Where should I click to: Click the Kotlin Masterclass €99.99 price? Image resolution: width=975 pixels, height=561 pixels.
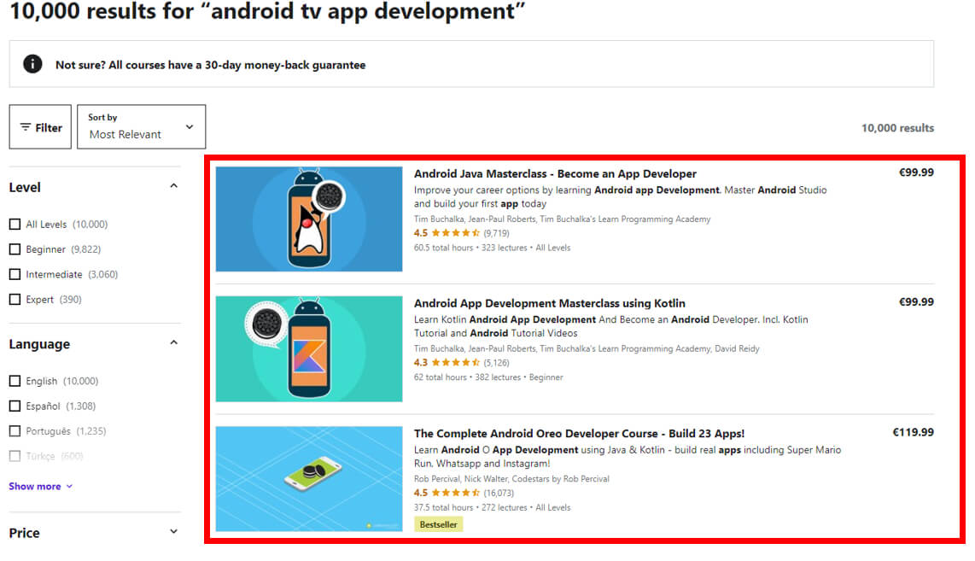[916, 301]
